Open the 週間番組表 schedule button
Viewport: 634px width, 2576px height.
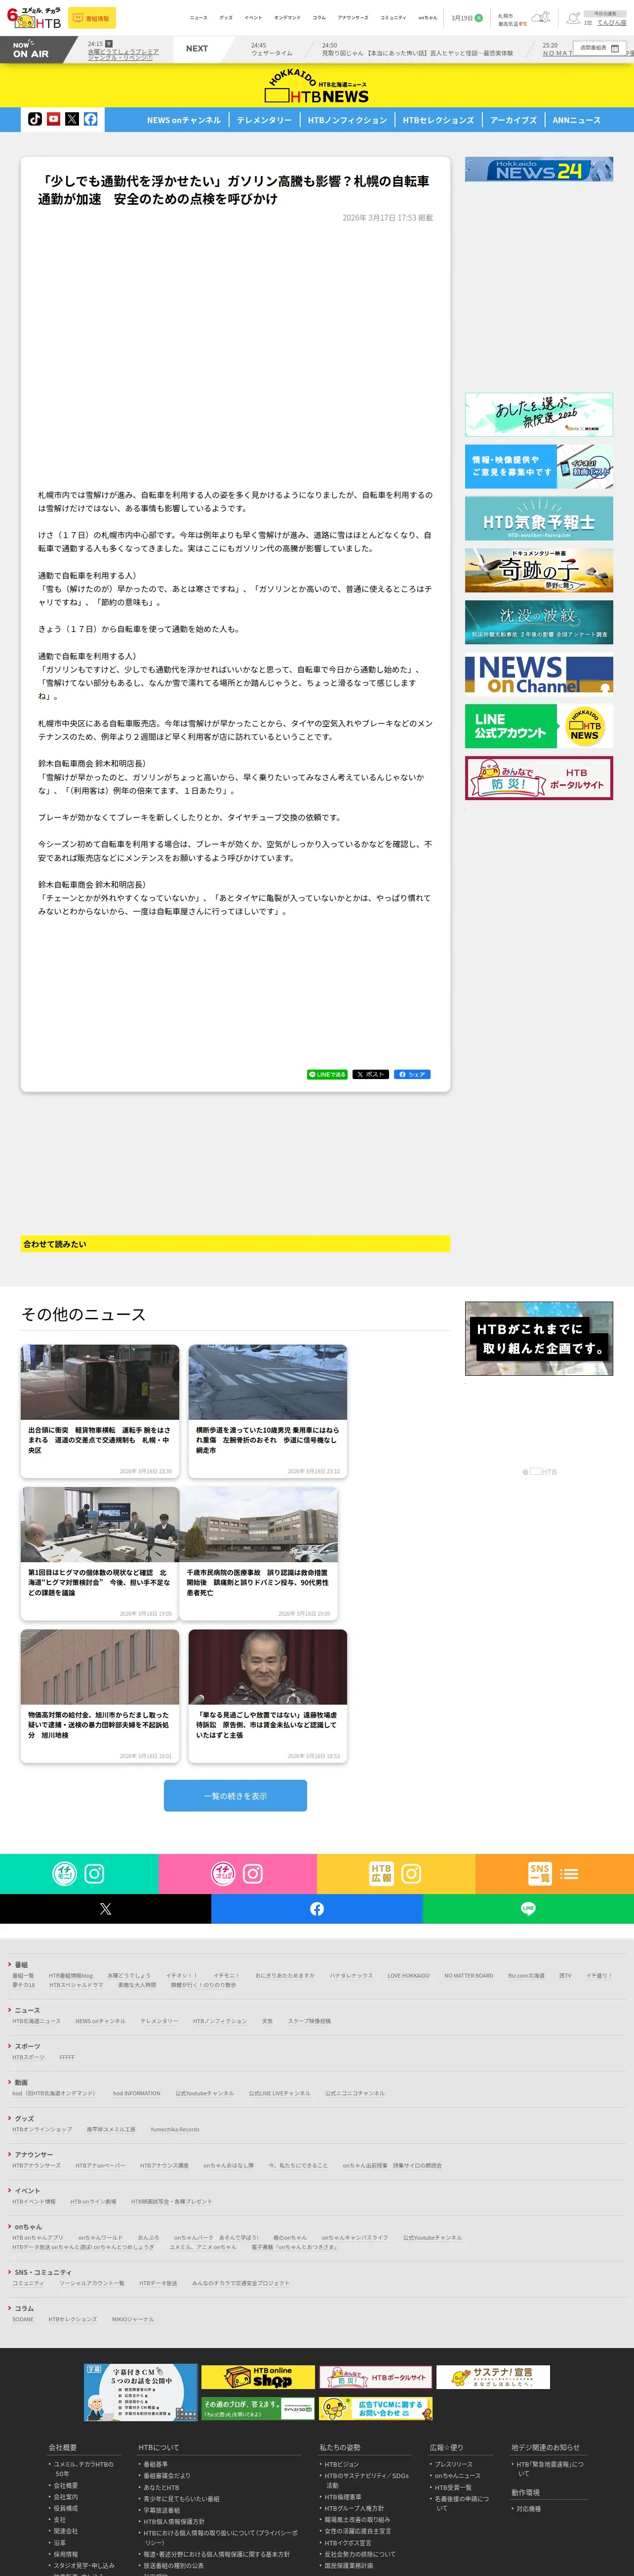(600, 48)
